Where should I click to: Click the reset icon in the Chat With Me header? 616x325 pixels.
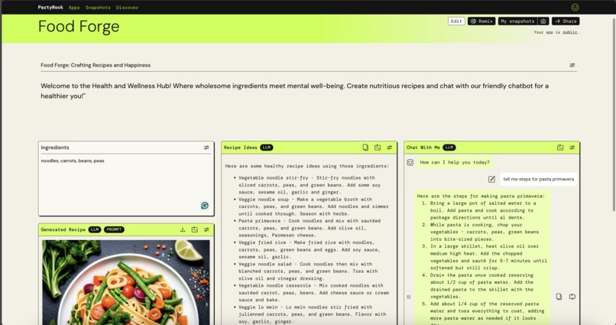pos(560,148)
